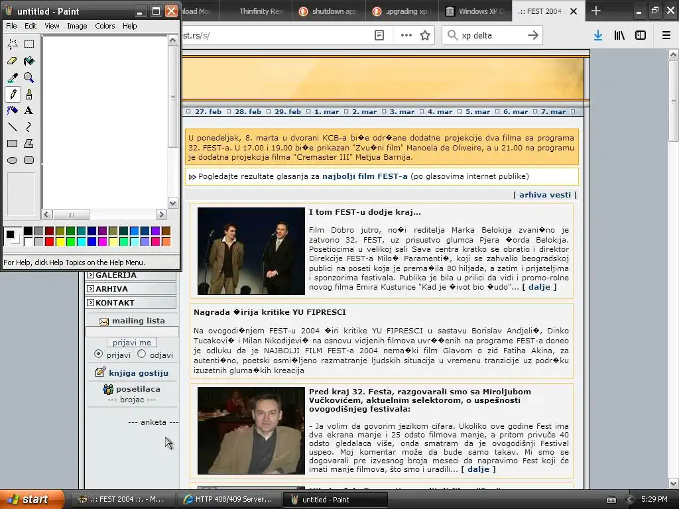Expand the KONTAKT sidebar item

(x=131, y=302)
